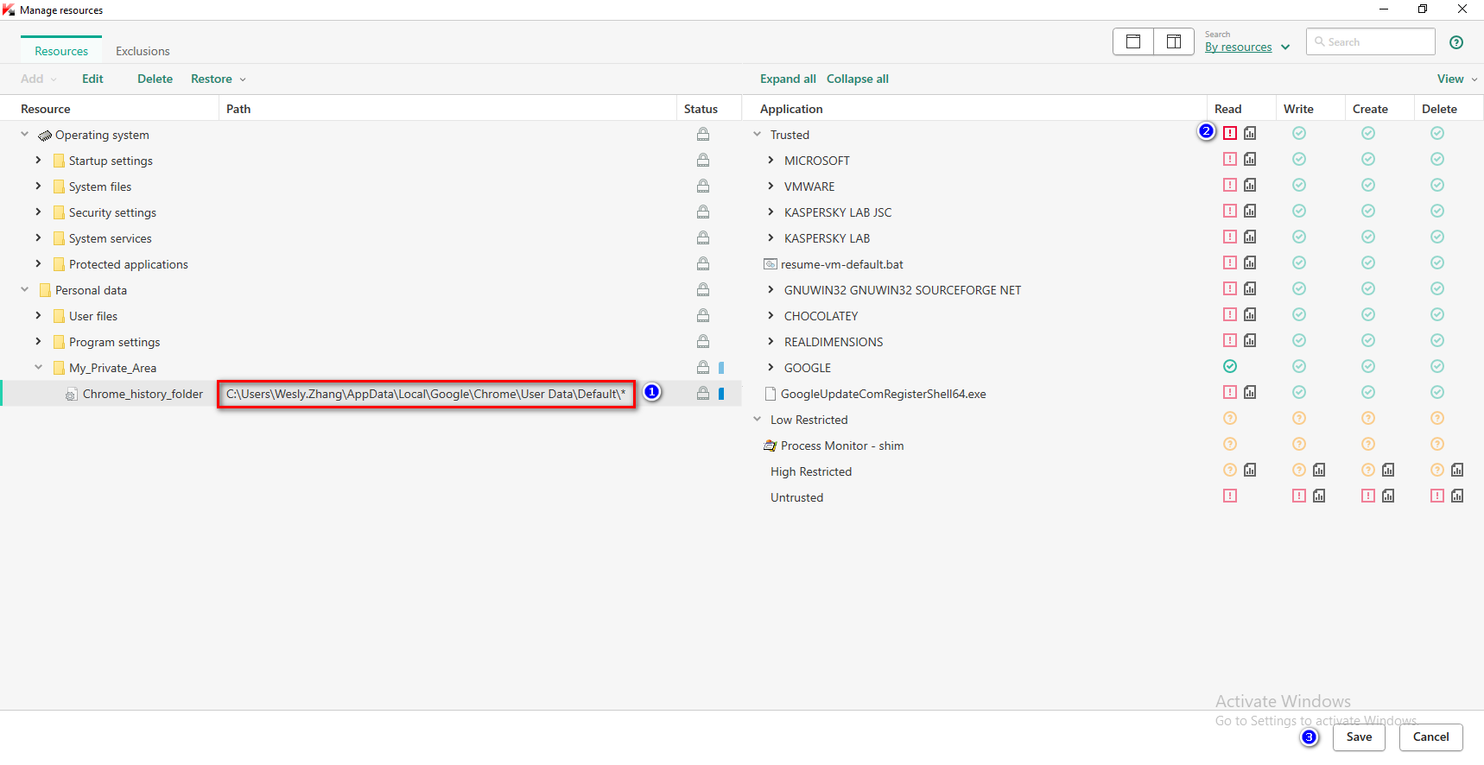Collapse the Trusted application group
Viewport: 1484px width, 765px height.
click(x=758, y=134)
